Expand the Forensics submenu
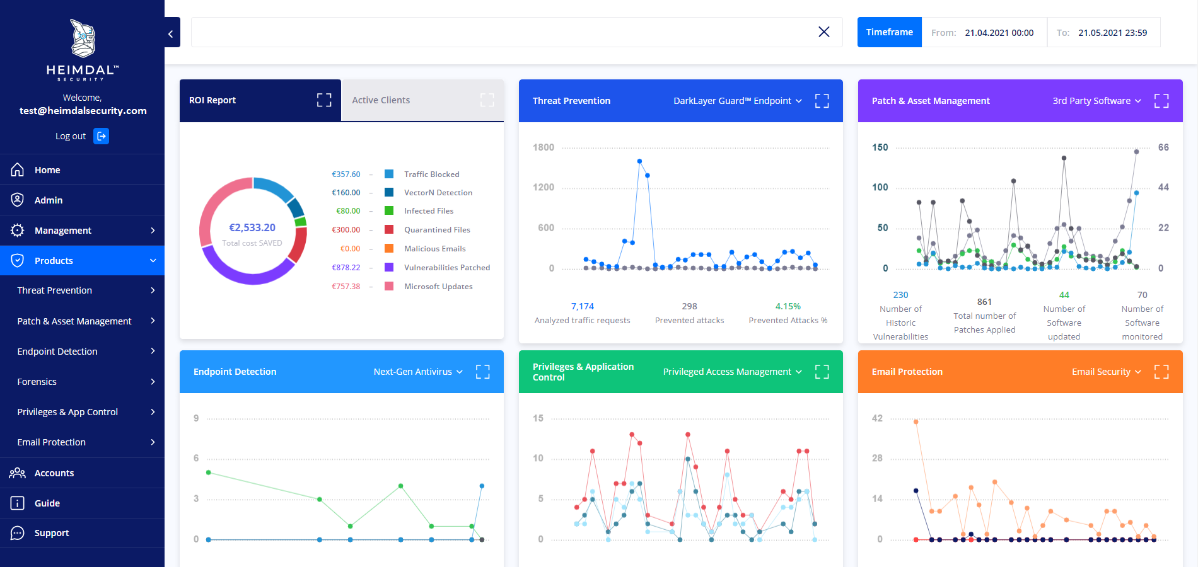Viewport: 1198px width, 567px height. (x=82, y=382)
